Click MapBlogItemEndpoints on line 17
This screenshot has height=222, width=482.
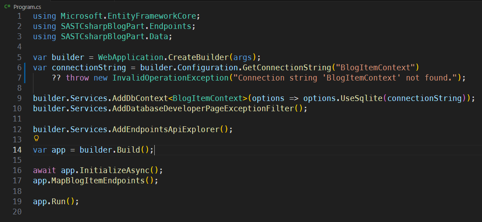[98, 181]
